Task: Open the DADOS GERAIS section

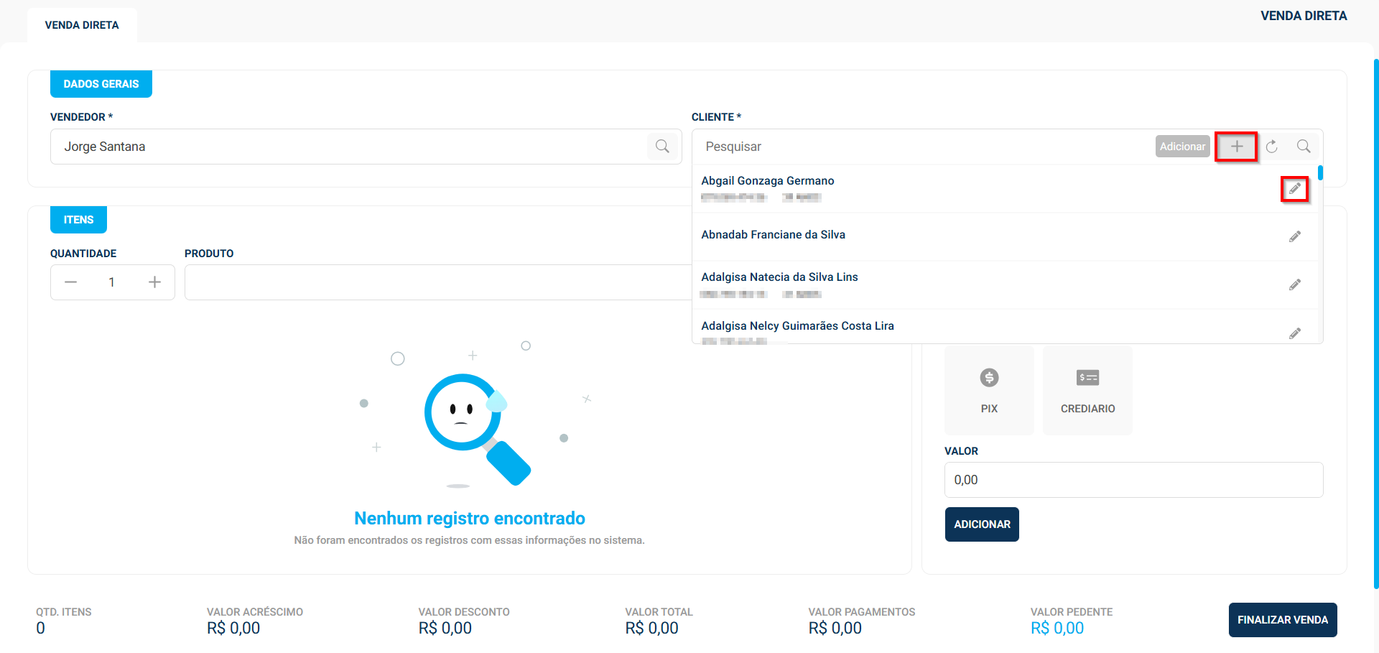Action: pyautogui.click(x=101, y=83)
